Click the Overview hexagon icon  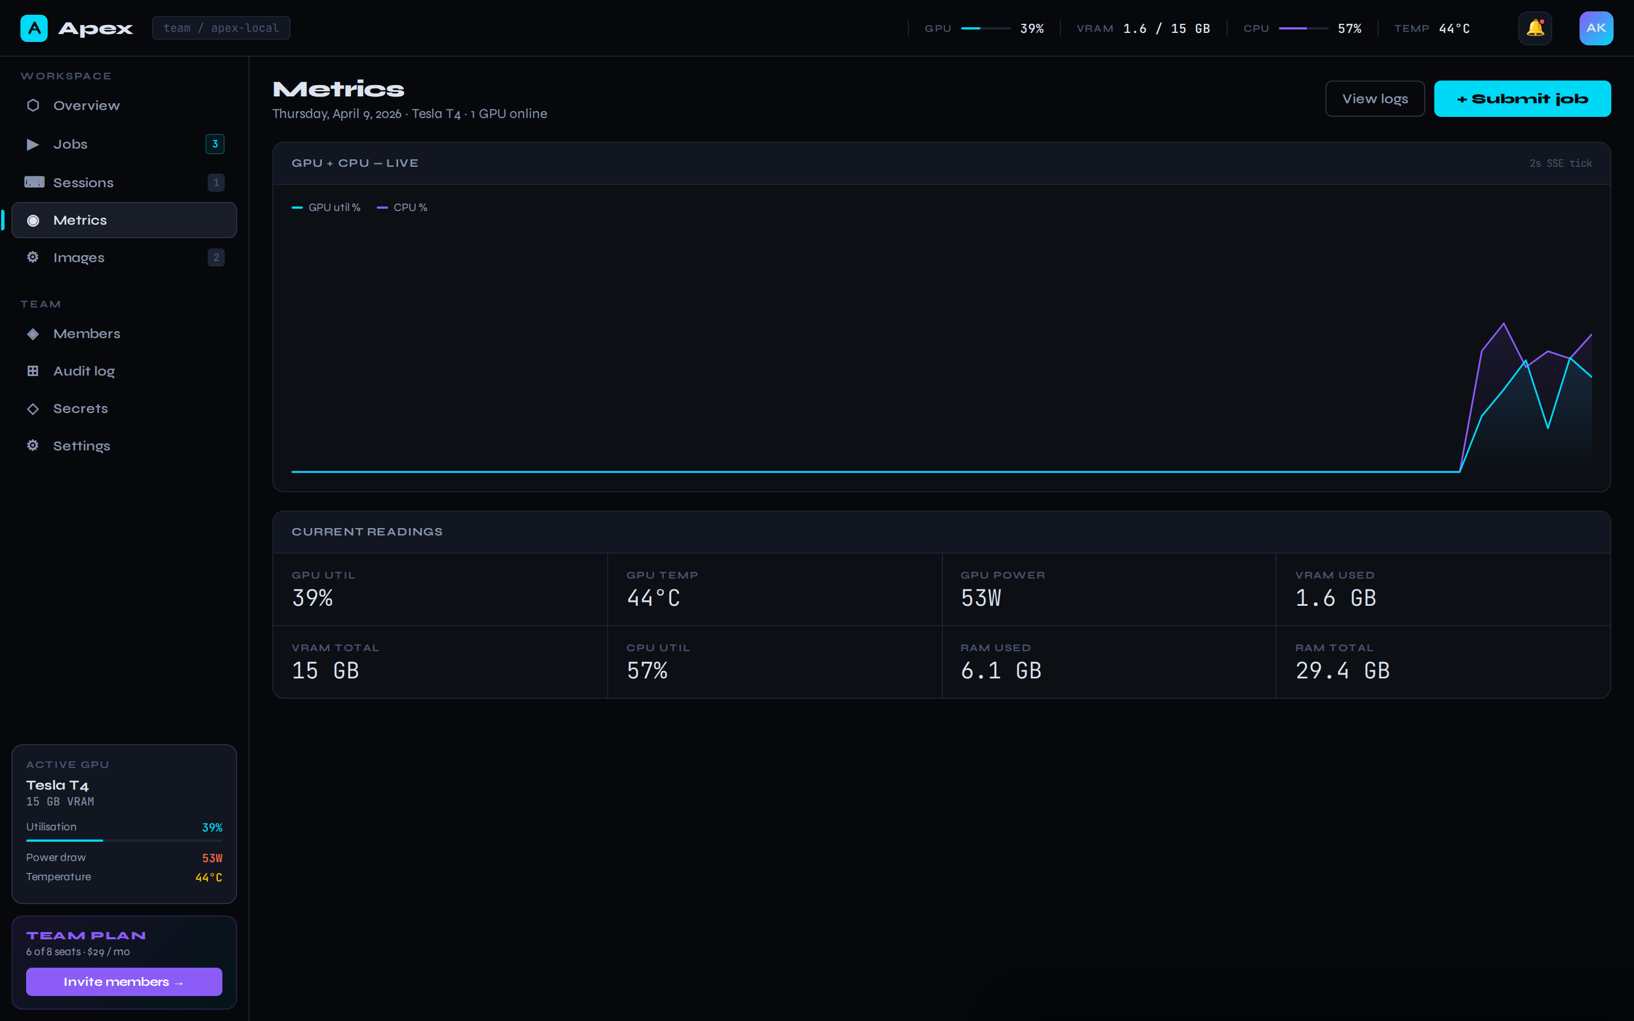tap(32, 105)
